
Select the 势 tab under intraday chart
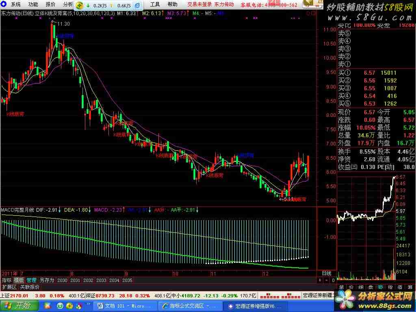click(x=380, y=287)
